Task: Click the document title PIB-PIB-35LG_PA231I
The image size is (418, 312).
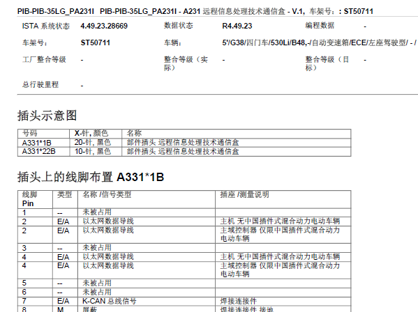Action: (x=55, y=11)
